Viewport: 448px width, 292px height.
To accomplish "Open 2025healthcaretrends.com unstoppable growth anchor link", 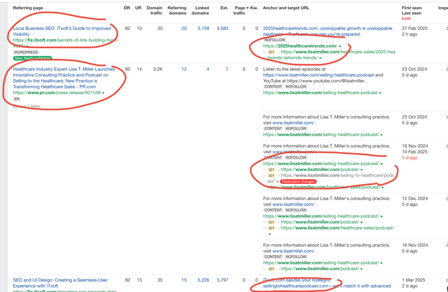I will (327, 31).
